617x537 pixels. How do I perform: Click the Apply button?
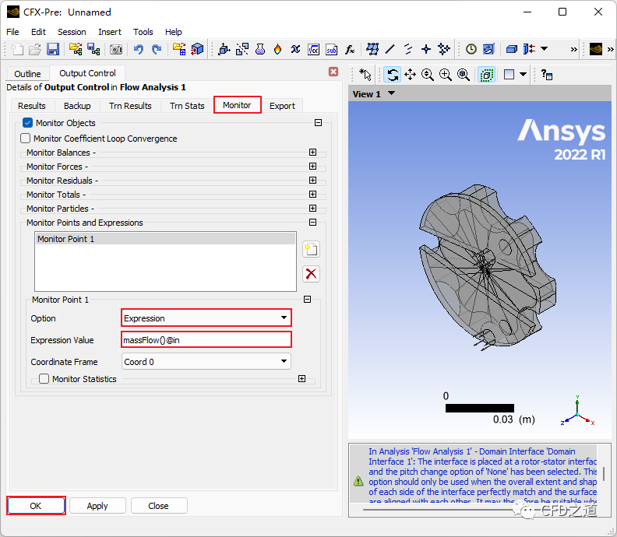97,506
